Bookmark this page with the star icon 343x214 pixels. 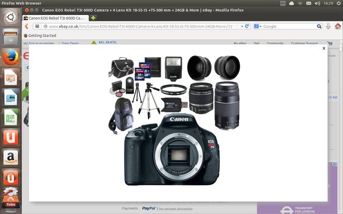click(236, 26)
